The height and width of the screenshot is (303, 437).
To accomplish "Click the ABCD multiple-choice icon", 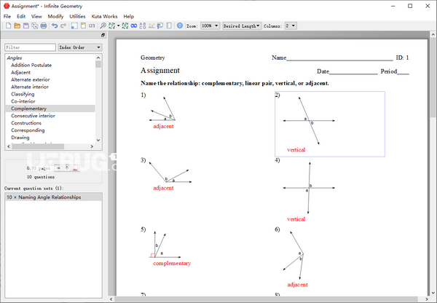I will [143, 26].
